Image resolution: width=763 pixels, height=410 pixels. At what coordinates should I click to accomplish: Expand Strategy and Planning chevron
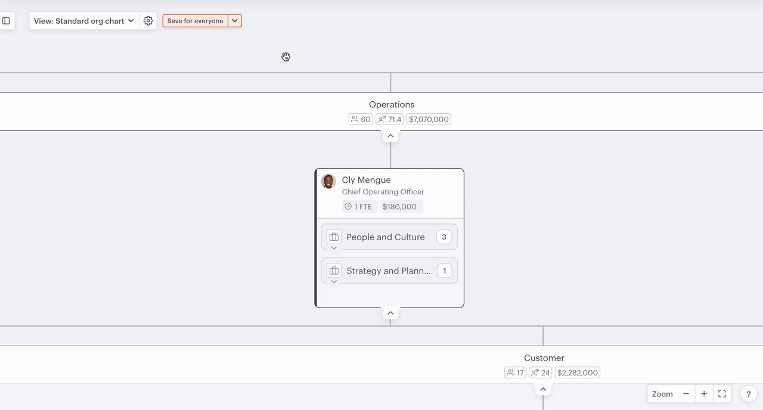click(x=334, y=282)
